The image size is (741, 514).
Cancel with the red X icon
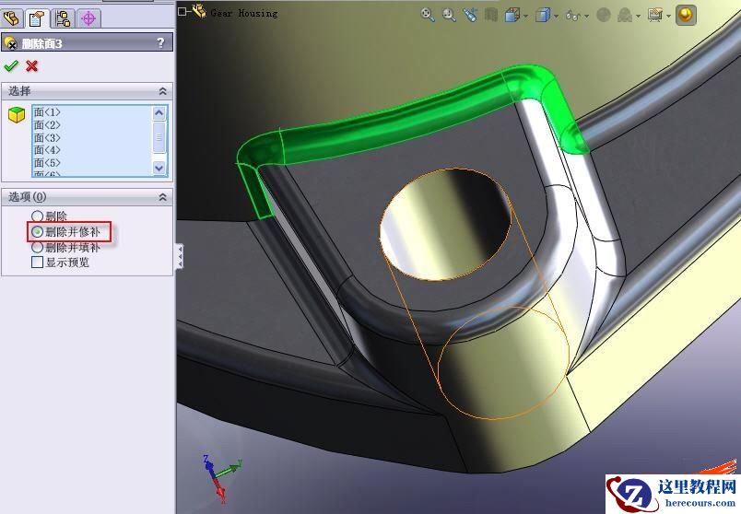32,65
